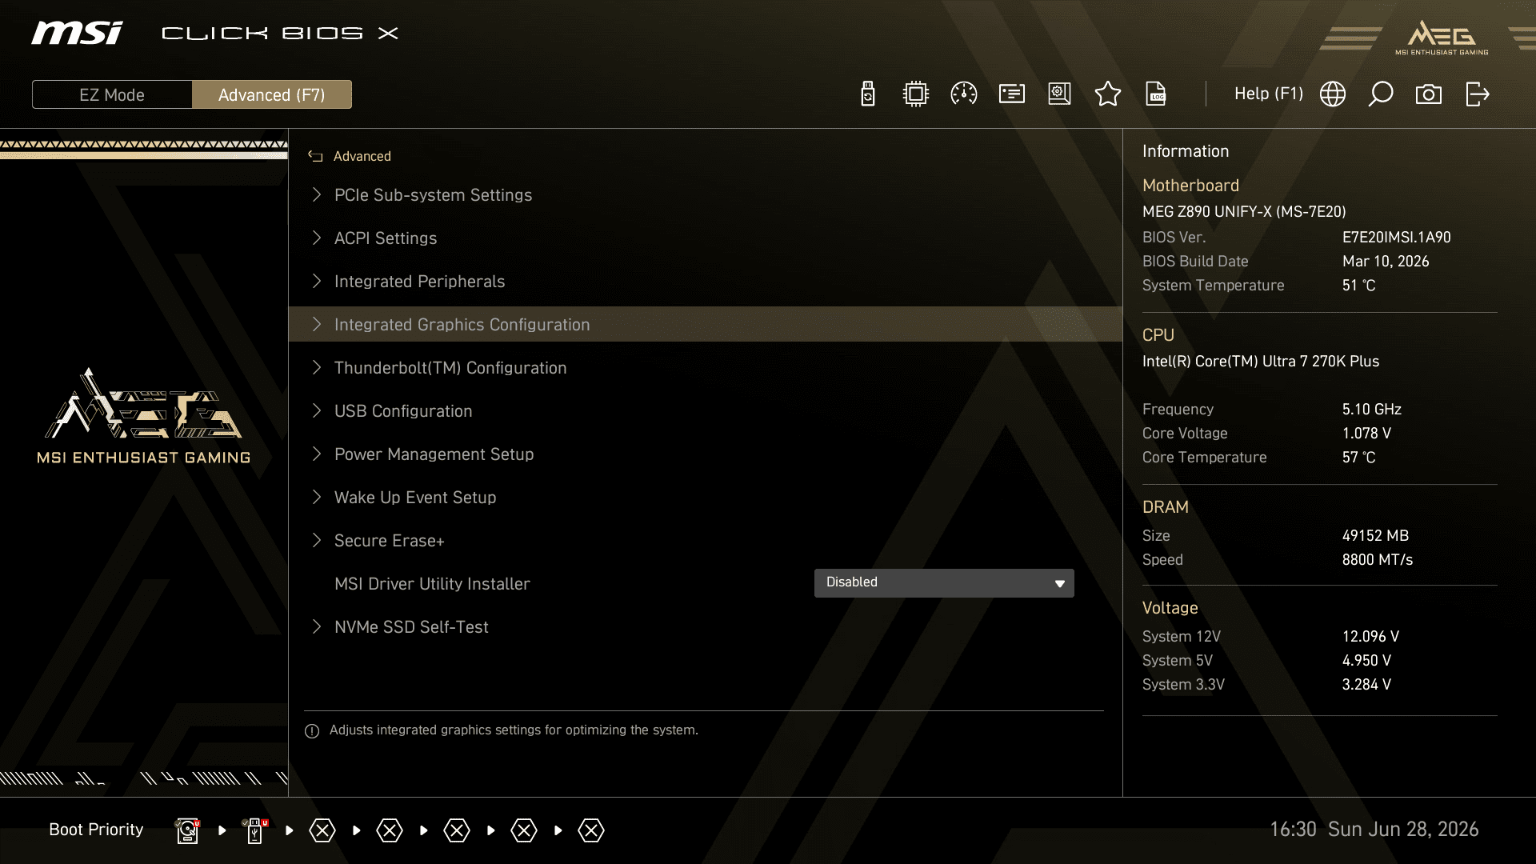This screenshot has height=864, width=1536.
Task: Open Help (F1)
Action: point(1269,94)
